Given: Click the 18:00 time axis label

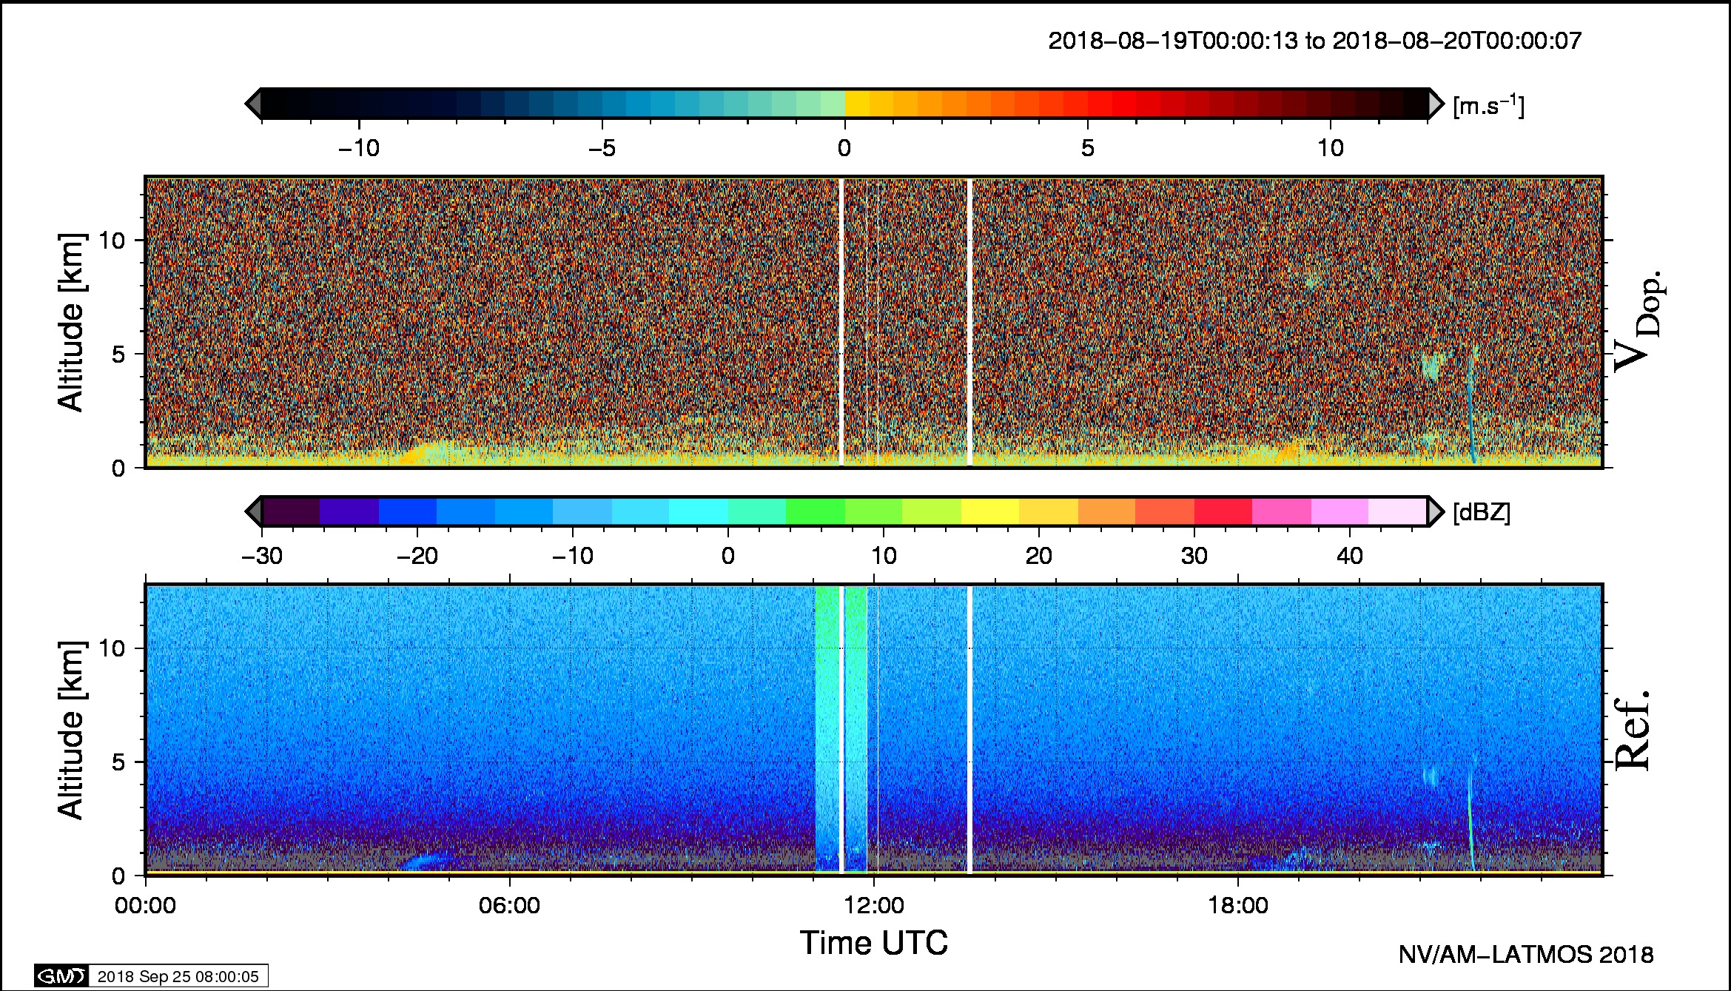Looking at the screenshot, I should click(x=1238, y=905).
